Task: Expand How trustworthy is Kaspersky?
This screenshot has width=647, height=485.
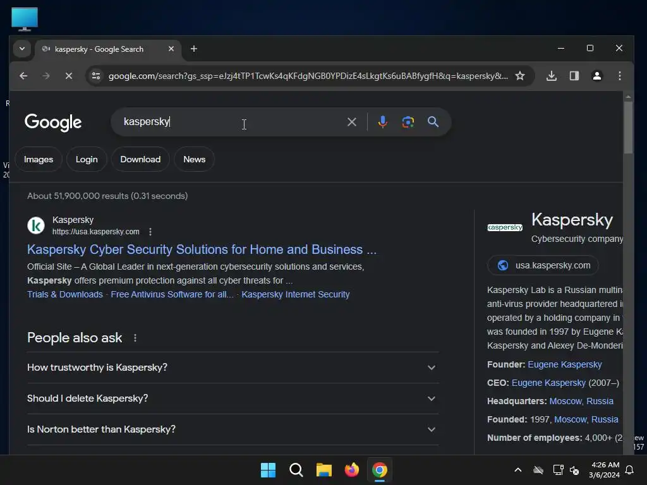Action: [233, 368]
